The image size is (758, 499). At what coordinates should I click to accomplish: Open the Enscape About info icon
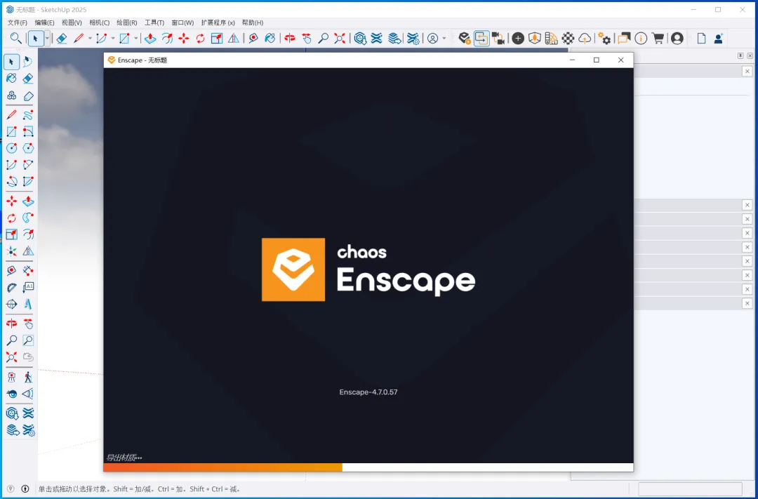(x=641, y=38)
